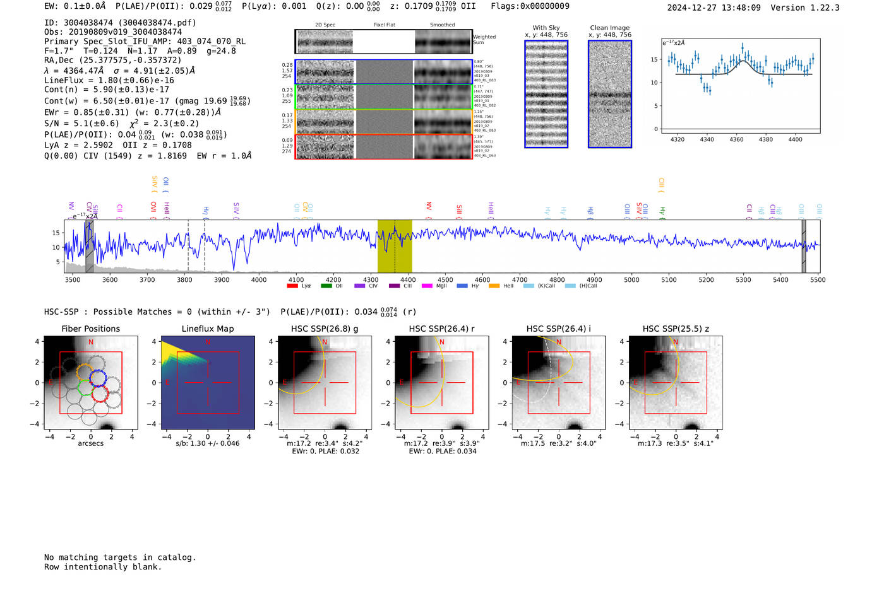Click the ID: 3004038474 text line

point(120,23)
